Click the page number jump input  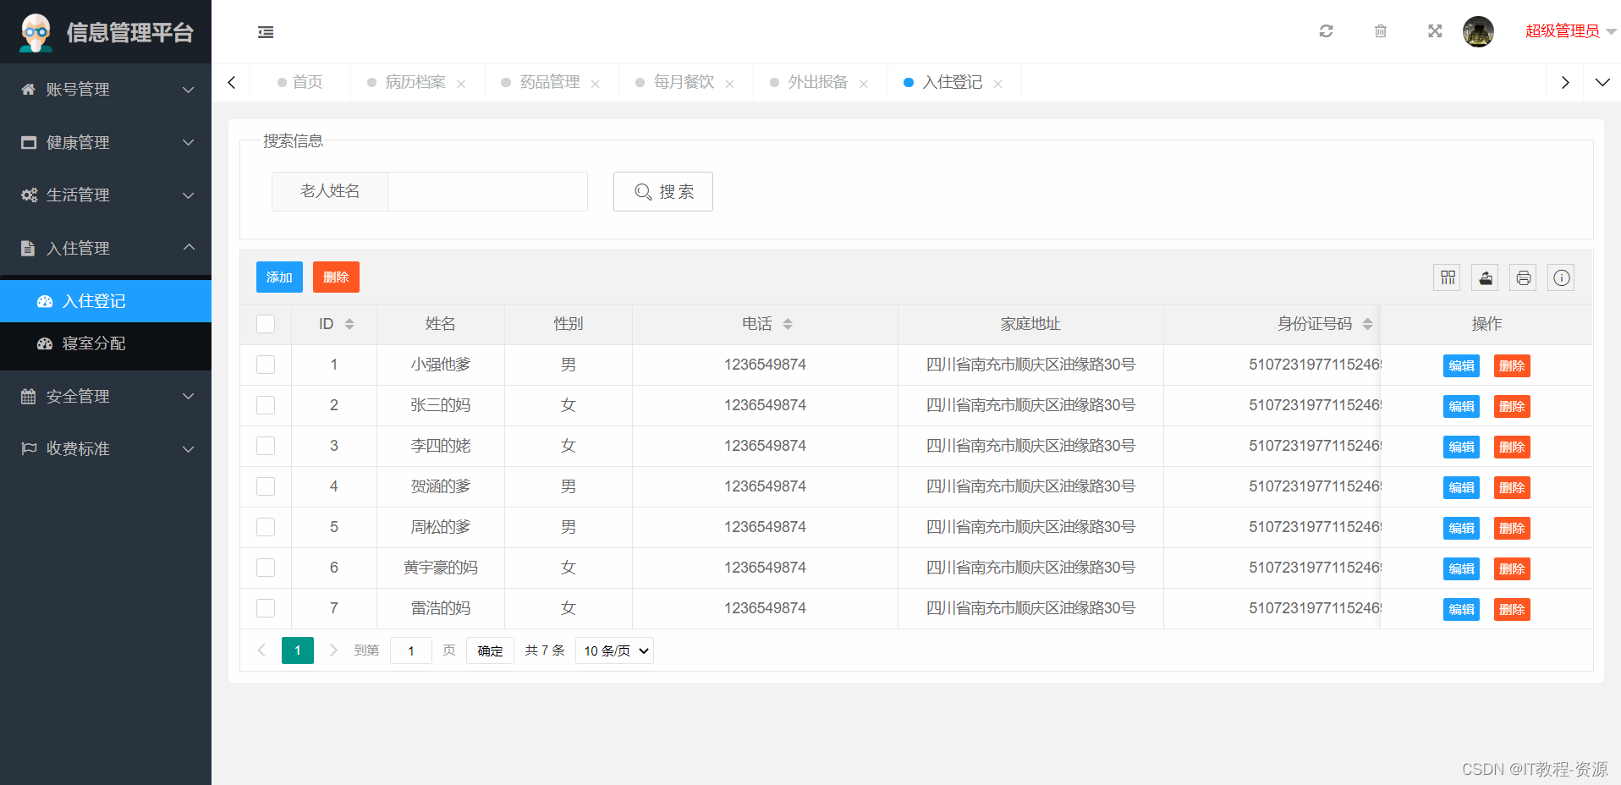[x=411, y=651]
